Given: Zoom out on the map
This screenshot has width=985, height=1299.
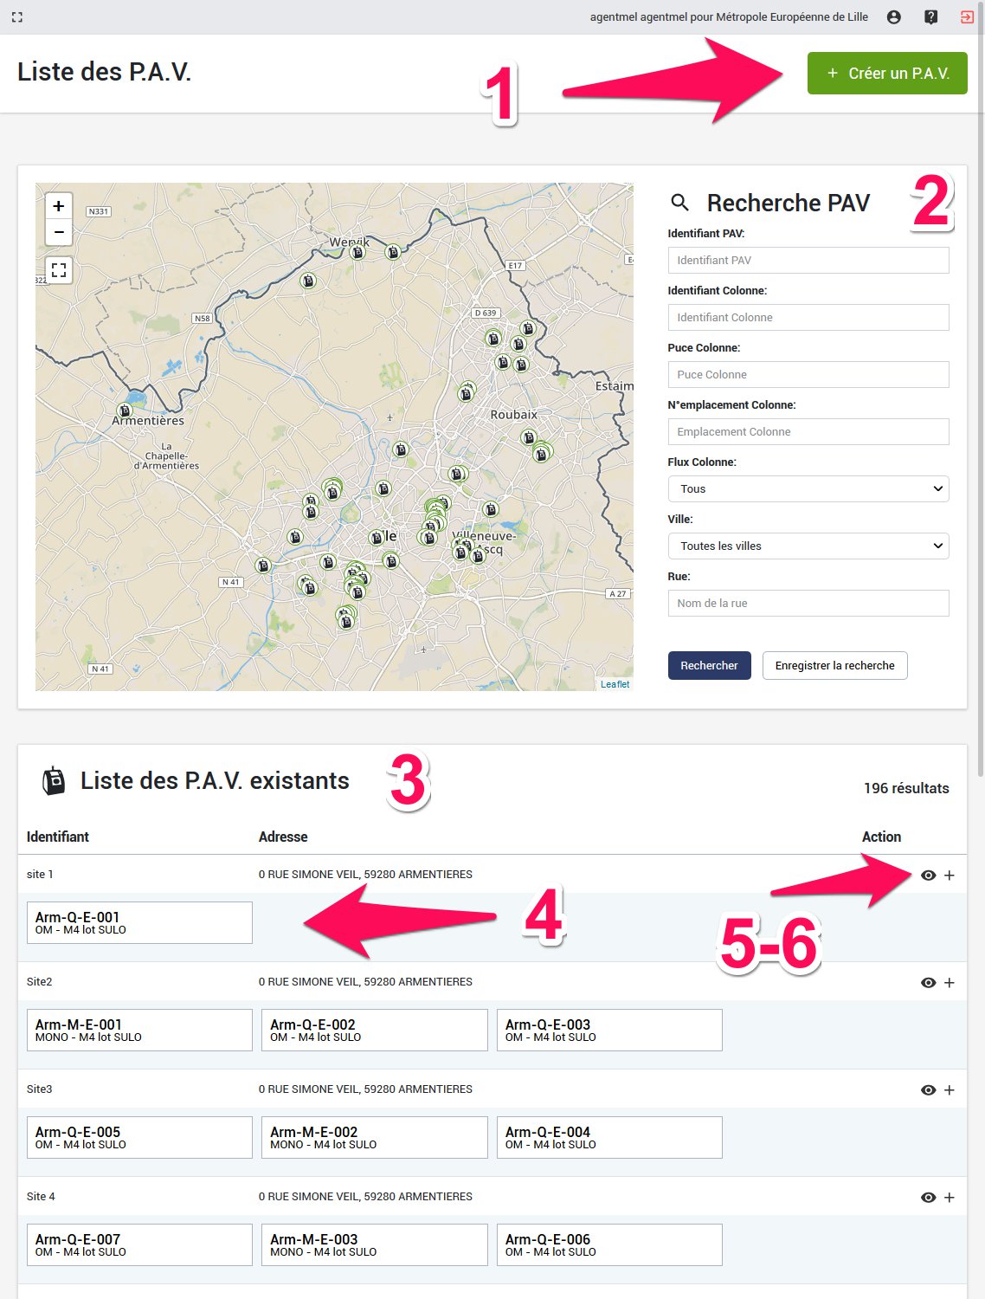Looking at the screenshot, I should coord(59,232).
